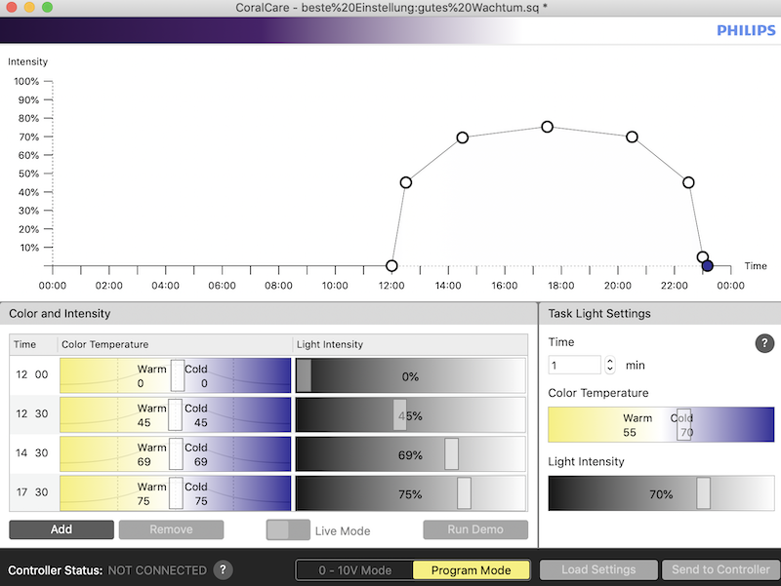The width and height of the screenshot is (781, 586).
Task: Click the Run Demo button
Action: coord(475,529)
